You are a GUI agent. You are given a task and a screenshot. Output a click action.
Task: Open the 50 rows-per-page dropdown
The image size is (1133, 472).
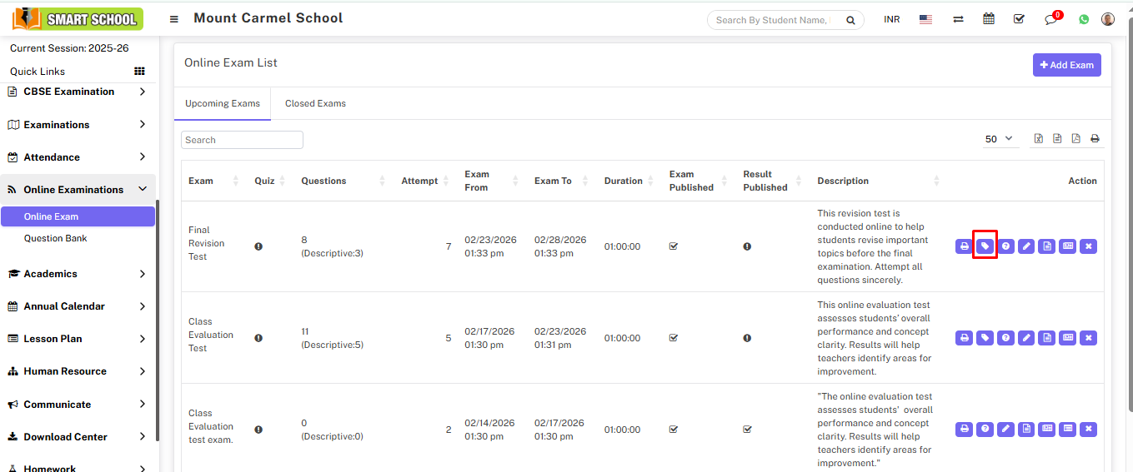coord(999,139)
